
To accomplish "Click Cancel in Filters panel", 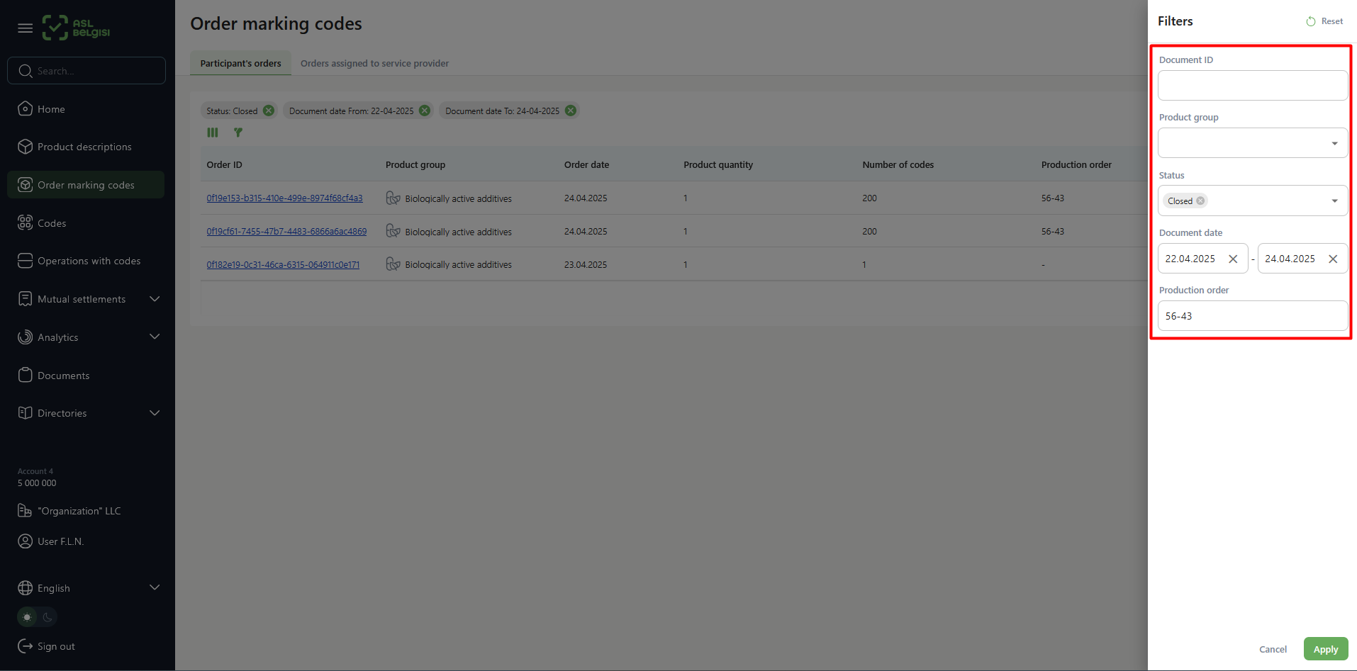I will 1273,649.
